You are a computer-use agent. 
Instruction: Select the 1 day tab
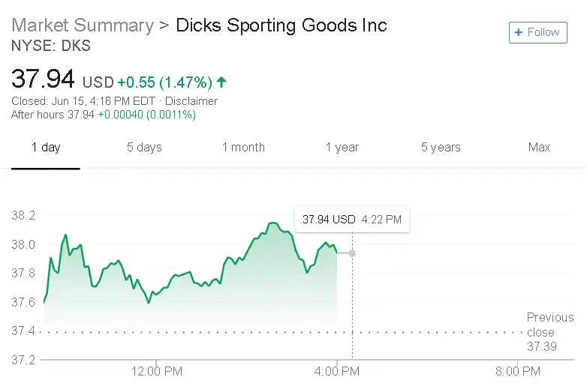pyautogui.click(x=46, y=148)
